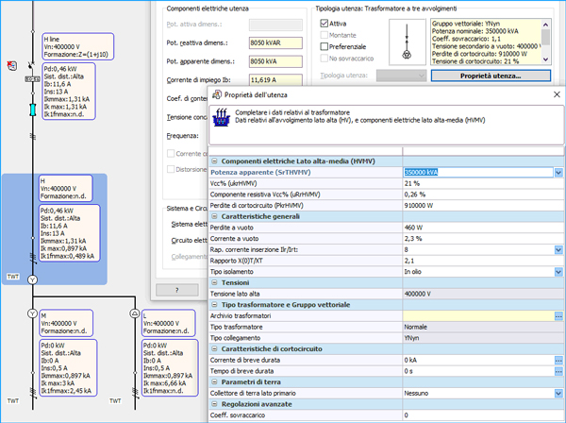Viewport: 566px width, 423px height.
Task: Click the Vcc% (ukrHVMV) value 21 %
Action: (483, 183)
